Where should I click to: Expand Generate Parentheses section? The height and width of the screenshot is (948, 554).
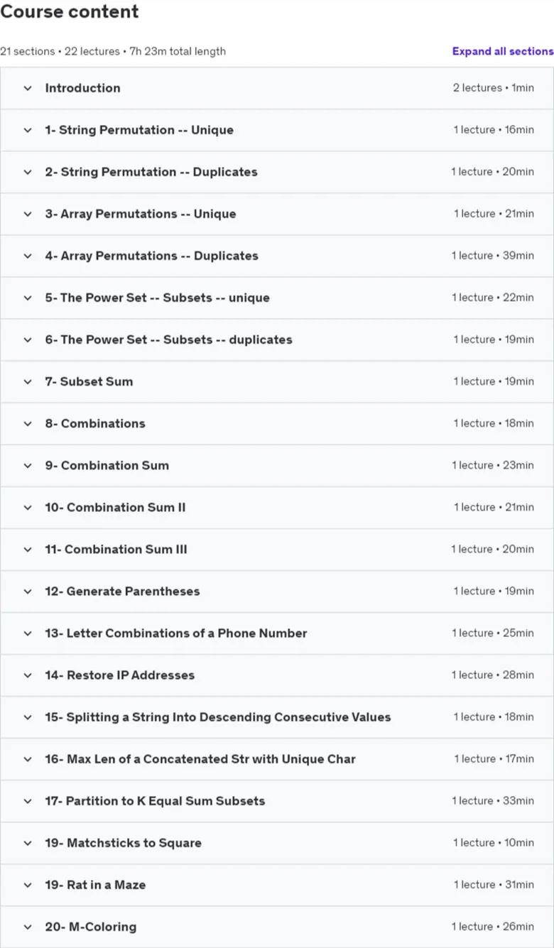point(277,591)
